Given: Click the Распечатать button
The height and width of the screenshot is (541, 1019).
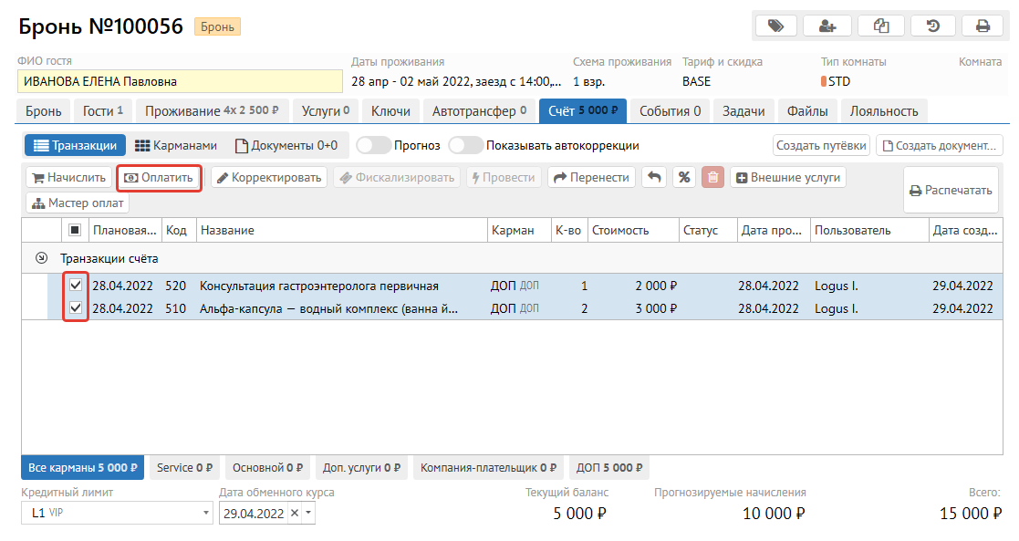Looking at the screenshot, I should pyautogui.click(x=951, y=191).
